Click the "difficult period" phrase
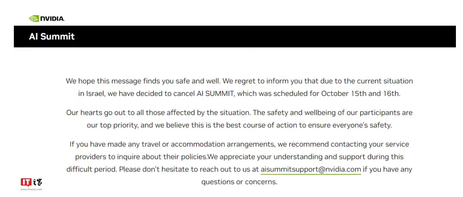 coord(91,170)
